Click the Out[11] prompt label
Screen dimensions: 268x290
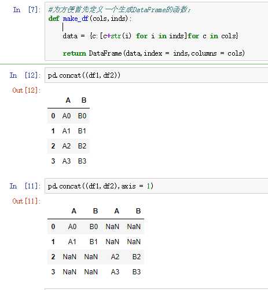[x=27, y=201]
